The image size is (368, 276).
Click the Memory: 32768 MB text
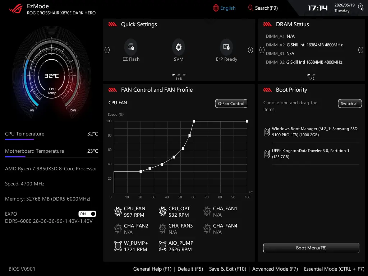pyautogui.click(x=47, y=199)
